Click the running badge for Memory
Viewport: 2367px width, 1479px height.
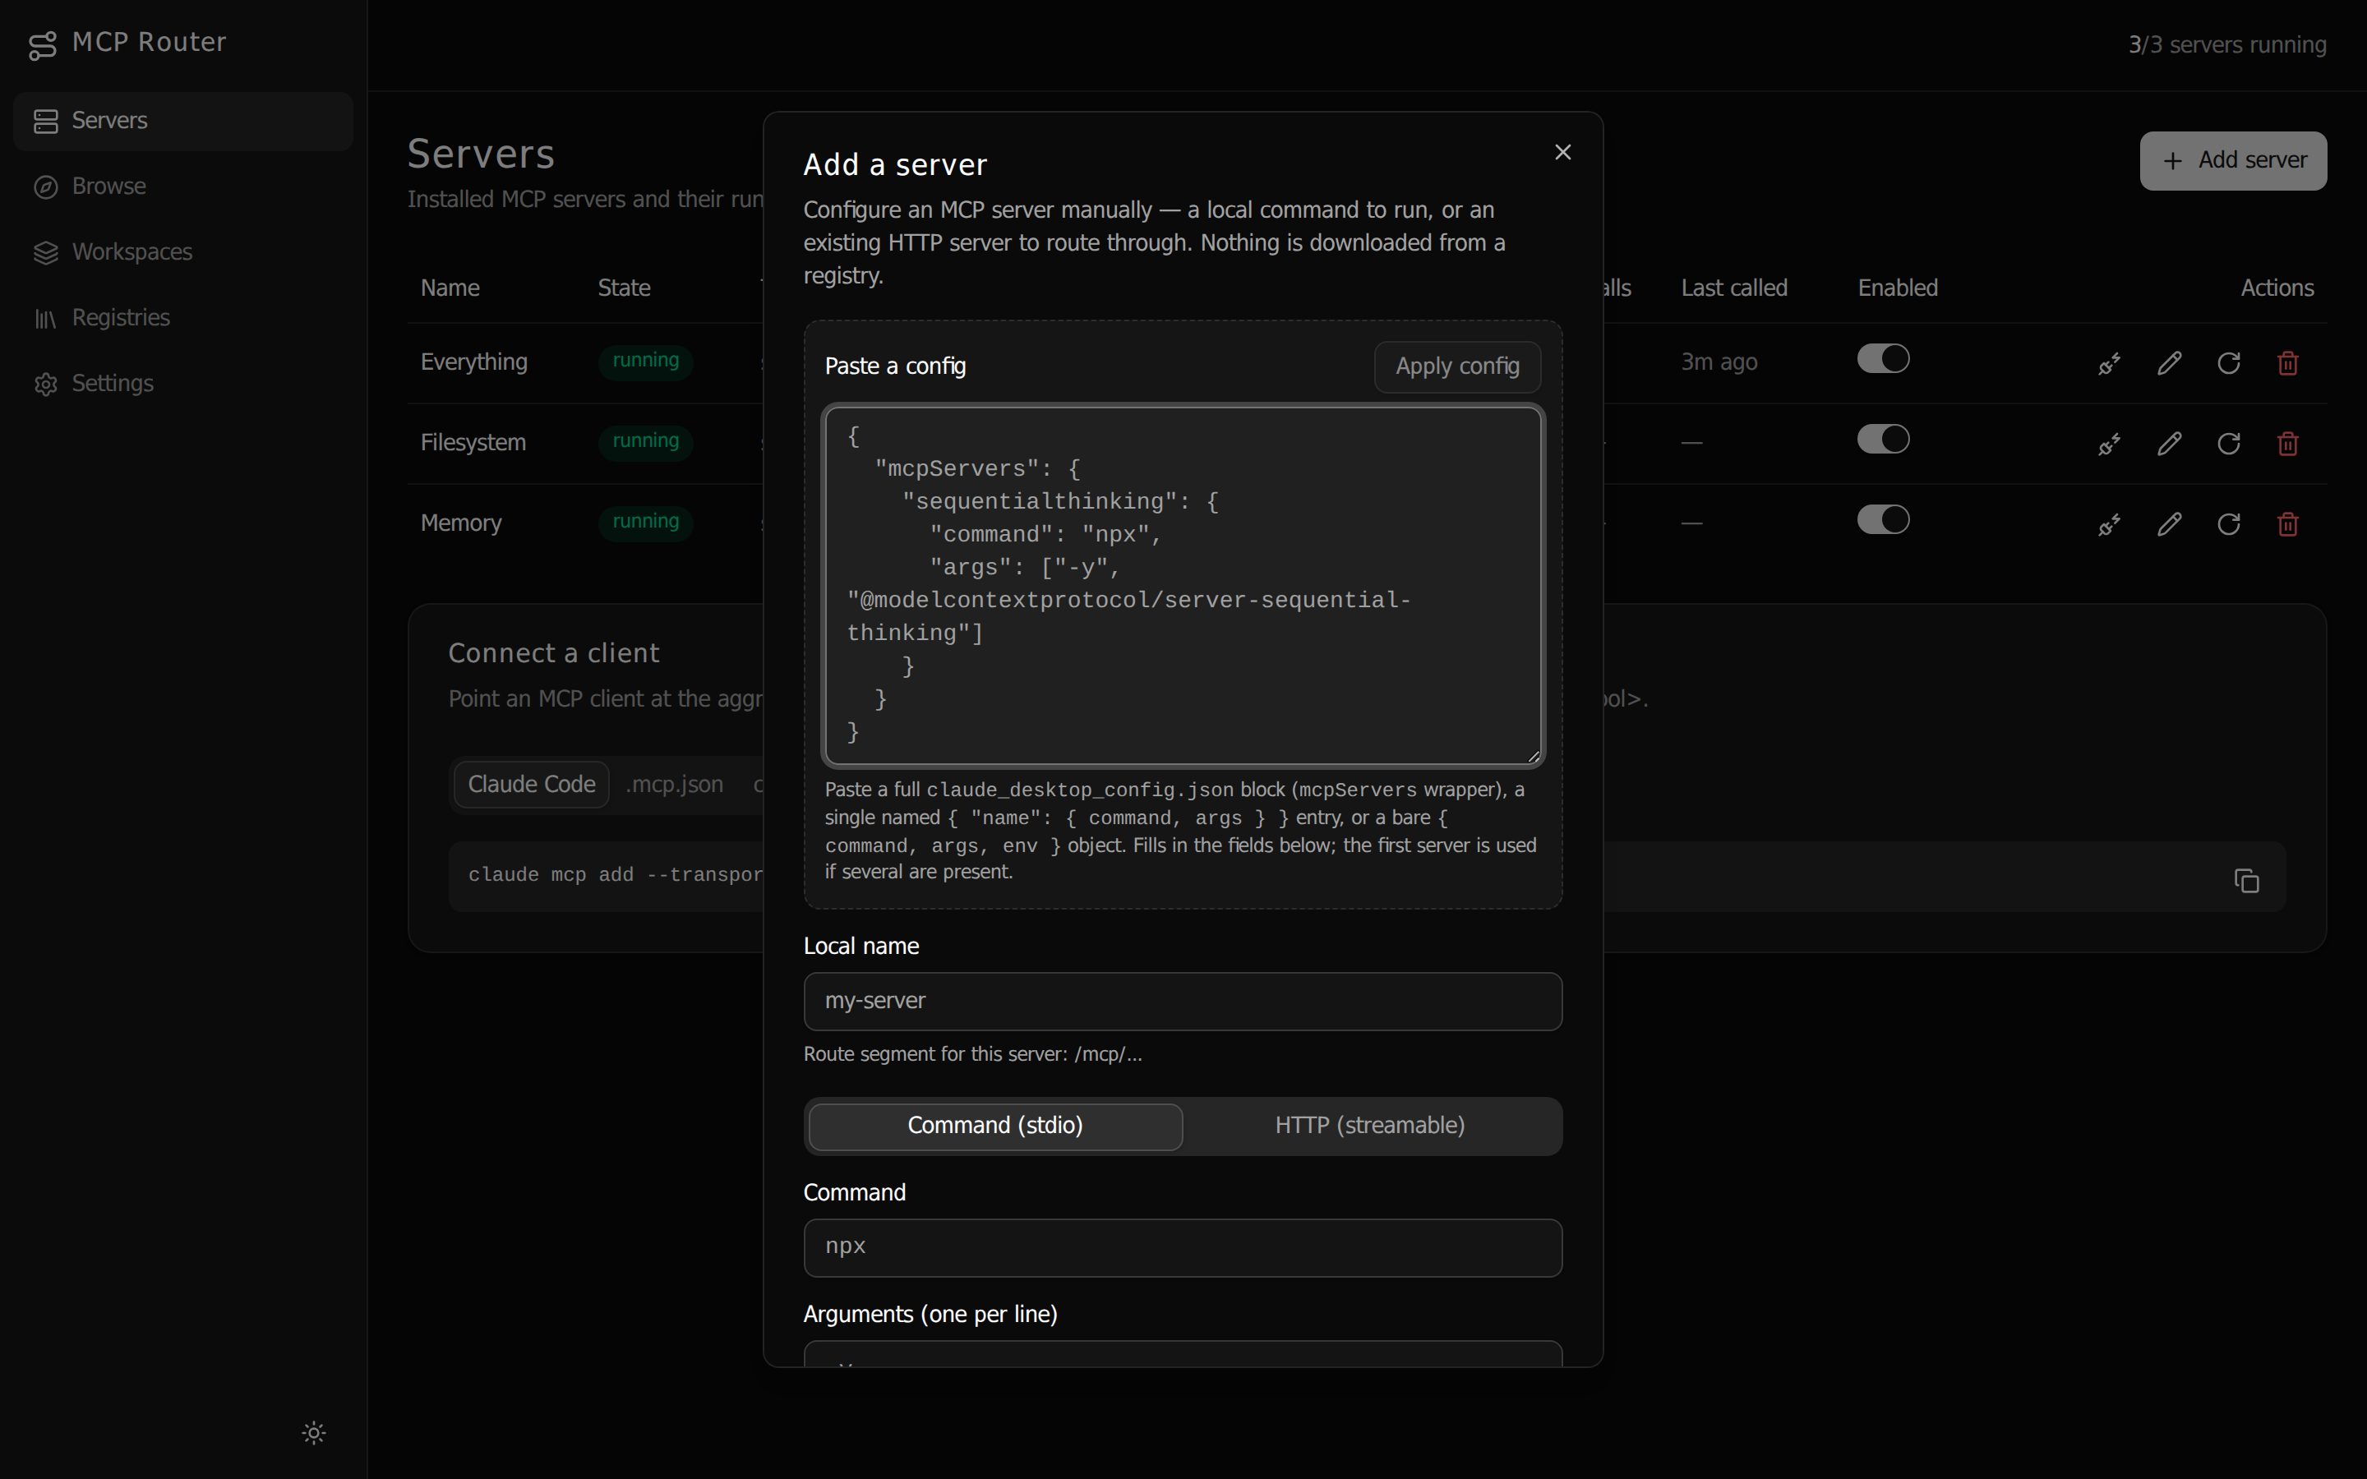pyautogui.click(x=645, y=522)
